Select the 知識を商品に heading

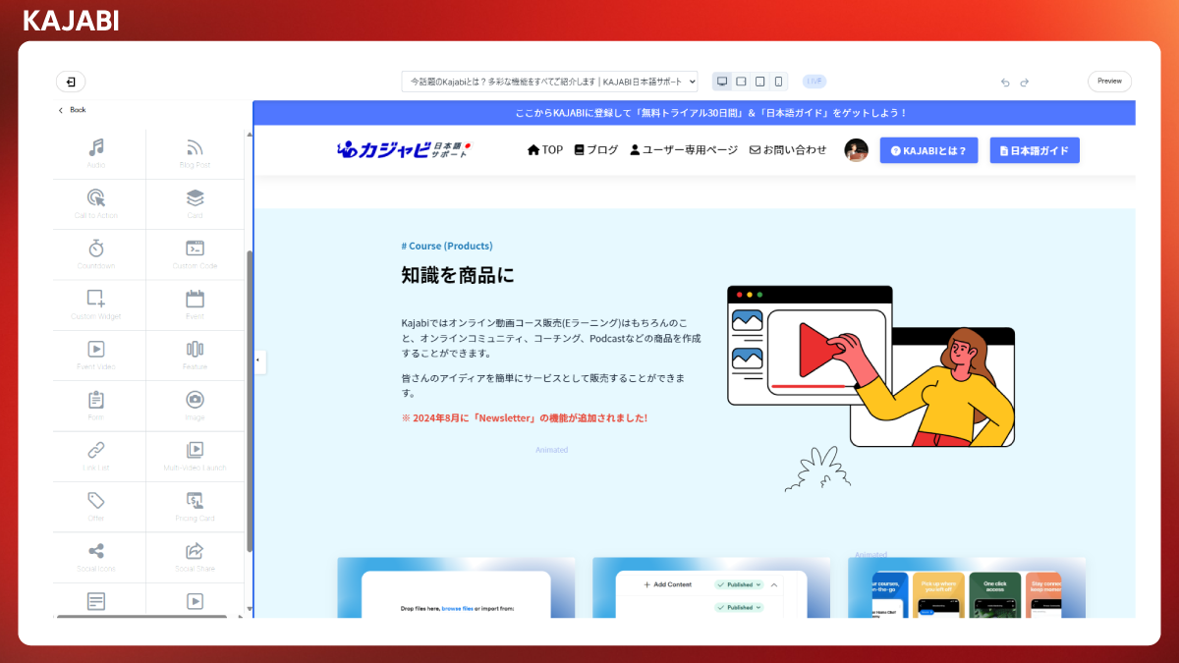click(458, 276)
